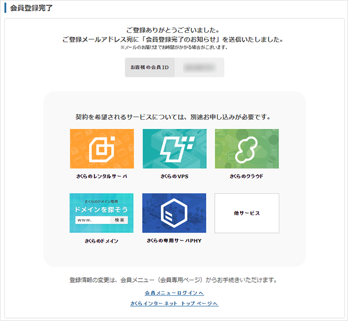Open the 会員メニューログインへ link
348x321 pixels.
[x=174, y=293]
